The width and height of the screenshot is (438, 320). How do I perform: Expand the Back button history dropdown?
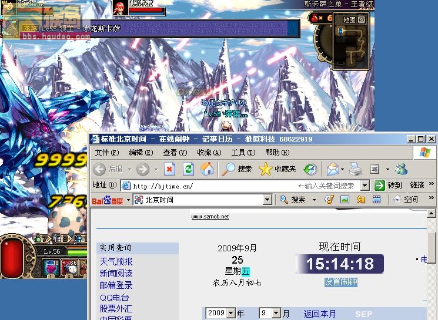(129, 169)
